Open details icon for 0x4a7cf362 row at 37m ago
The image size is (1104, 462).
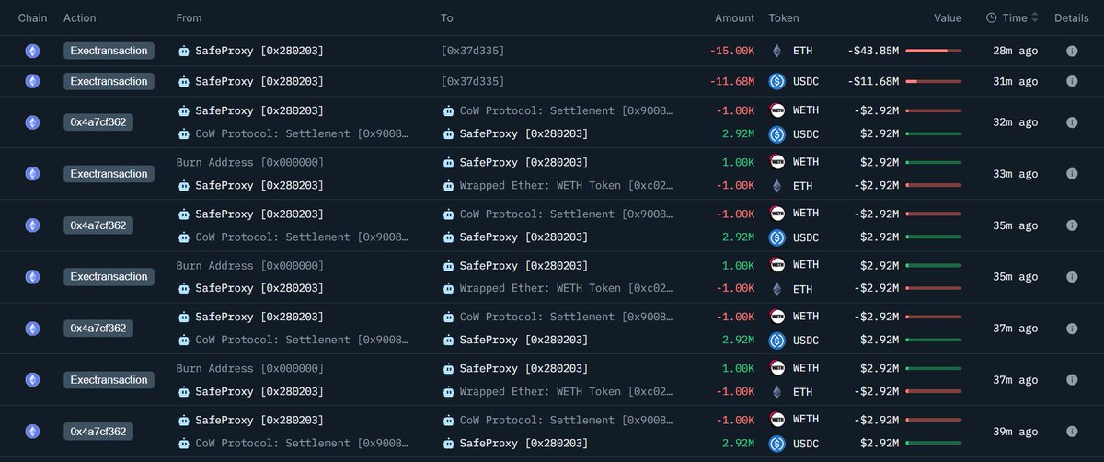pos(1072,329)
